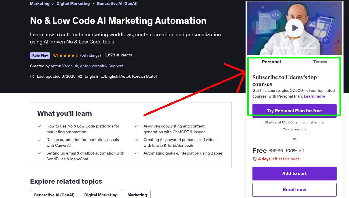Click the crossed-out €19.99 price
Viewport: 349px width, 198px height.
[276, 151]
